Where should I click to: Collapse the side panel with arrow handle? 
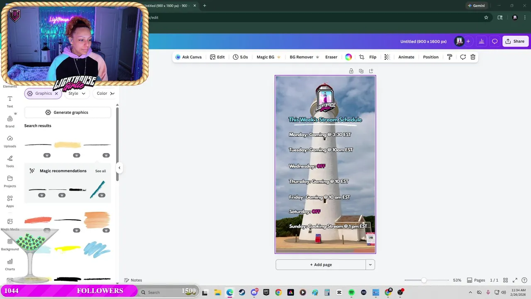pos(119,168)
